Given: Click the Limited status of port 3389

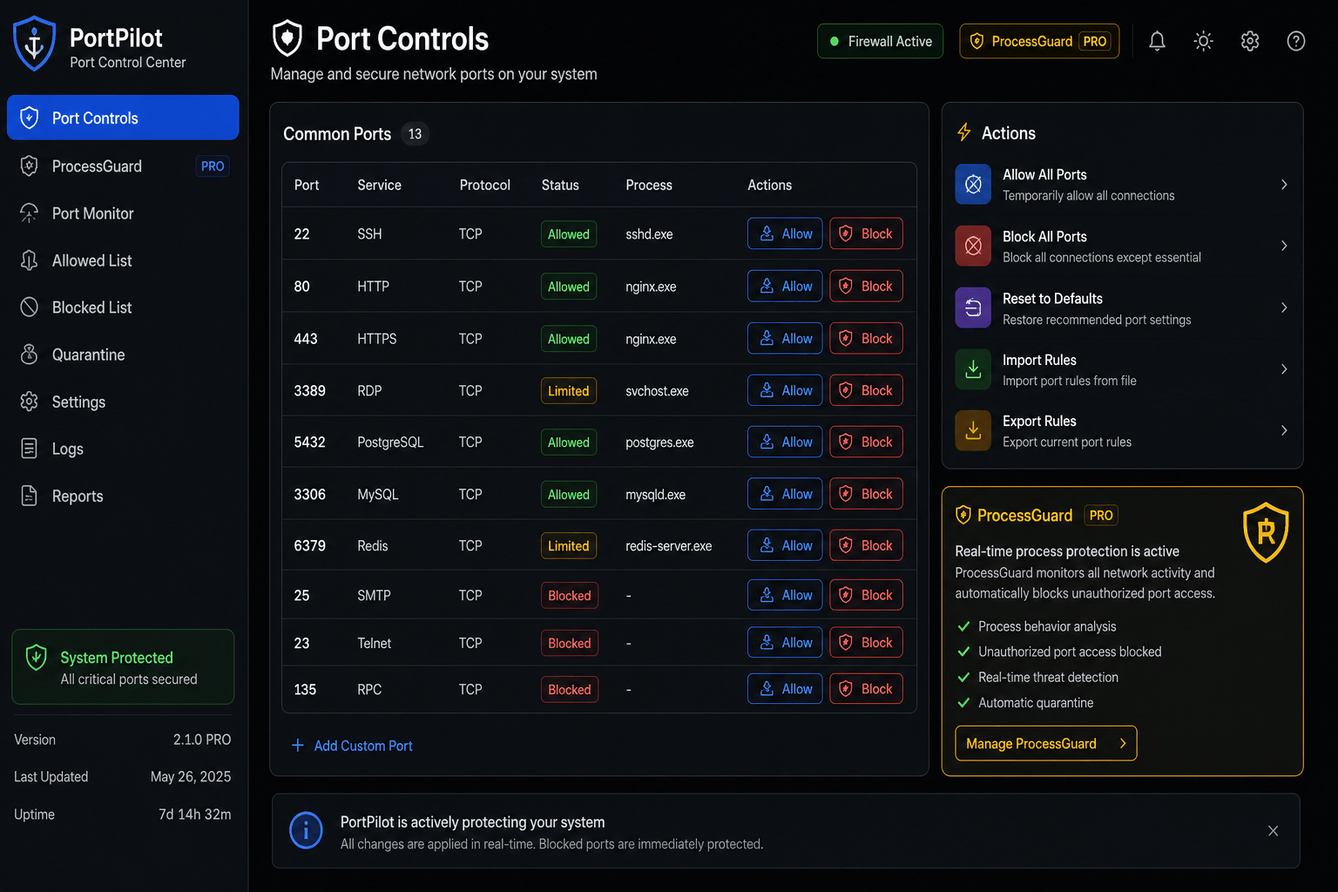Looking at the screenshot, I should pyautogui.click(x=569, y=391).
